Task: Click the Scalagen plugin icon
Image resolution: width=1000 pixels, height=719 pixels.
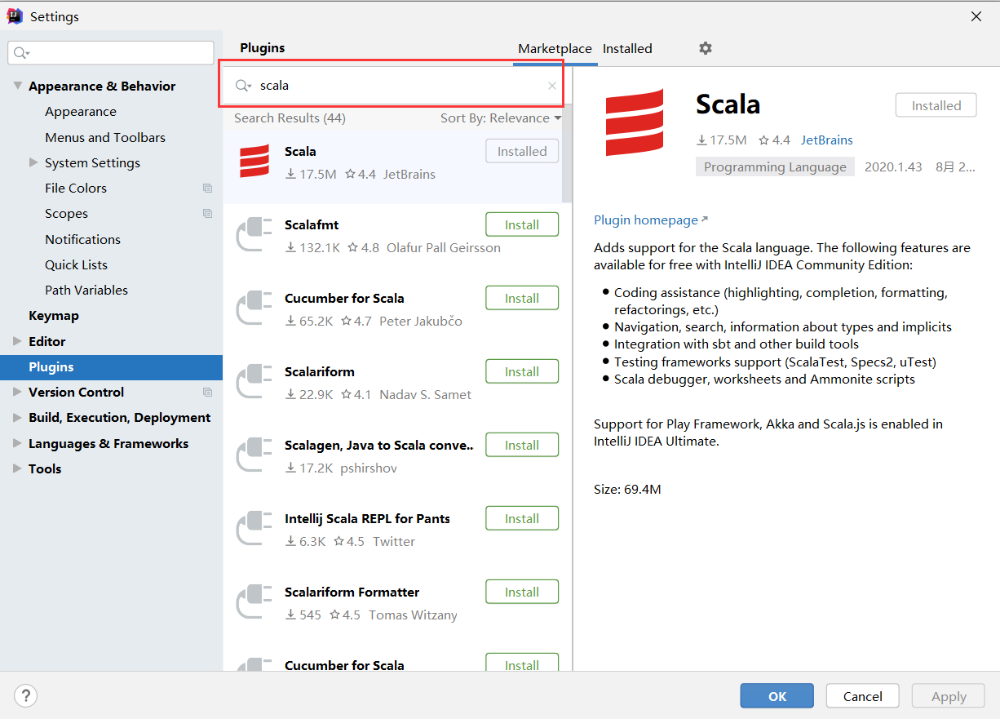Action: point(254,455)
